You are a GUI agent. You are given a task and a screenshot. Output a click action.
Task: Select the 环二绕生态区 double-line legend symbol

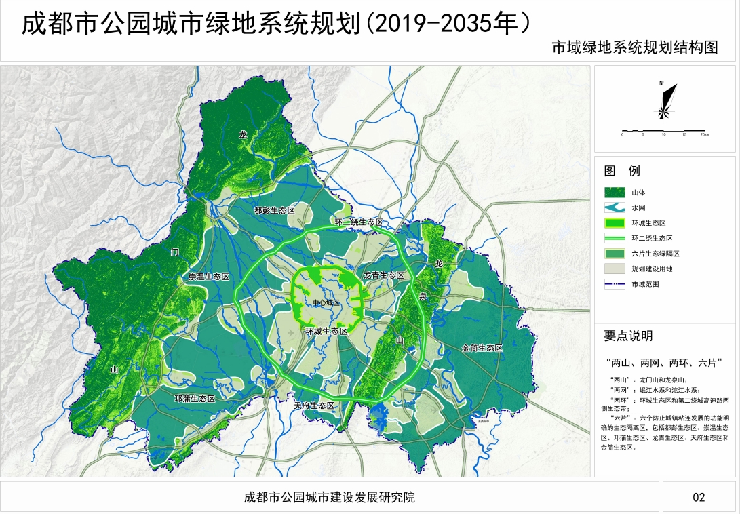(x=615, y=239)
